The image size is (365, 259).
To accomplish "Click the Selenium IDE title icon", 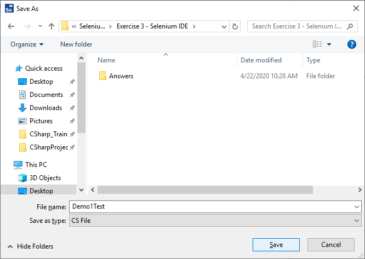I will click(9, 8).
